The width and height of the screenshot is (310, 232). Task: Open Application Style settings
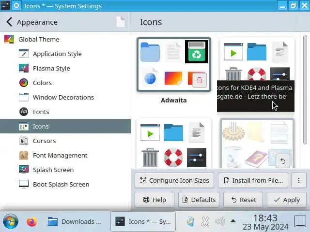(x=65, y=54)
